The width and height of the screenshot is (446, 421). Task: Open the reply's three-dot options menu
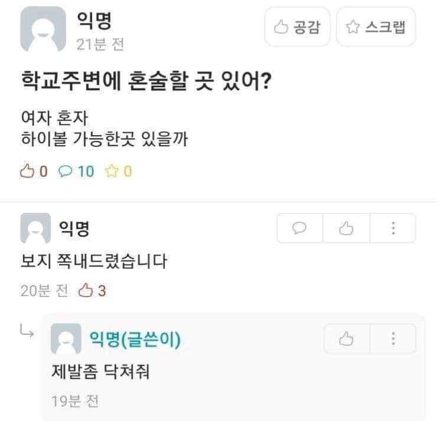pyautogui.click(x=393, y=338)
